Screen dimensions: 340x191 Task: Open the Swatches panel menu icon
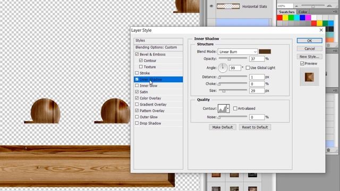coord(335,12)
